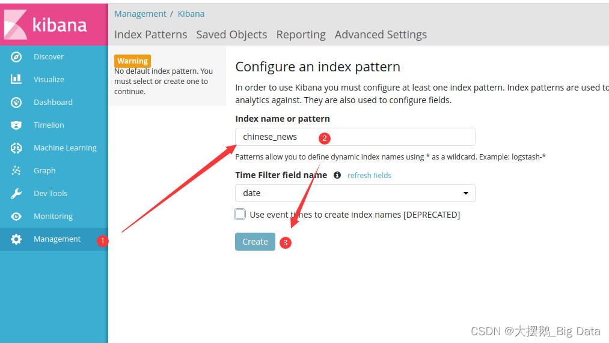Click 'Time Filter field name' label

pos(281,175)
